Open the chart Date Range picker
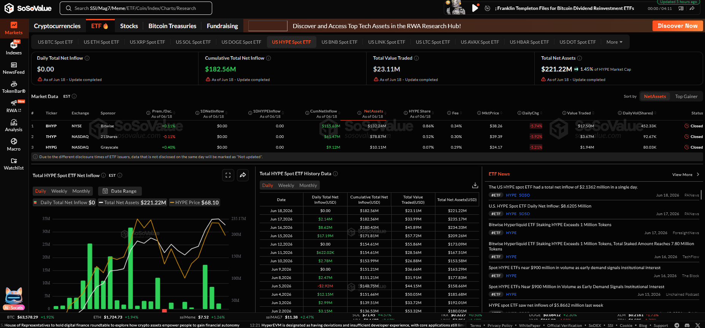This screenshot has height=328, width=705. point(120,191)
